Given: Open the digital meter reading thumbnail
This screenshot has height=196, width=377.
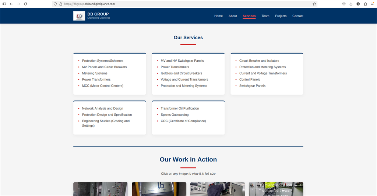Looking at the screenshot, I should click(x=159, y=189).
